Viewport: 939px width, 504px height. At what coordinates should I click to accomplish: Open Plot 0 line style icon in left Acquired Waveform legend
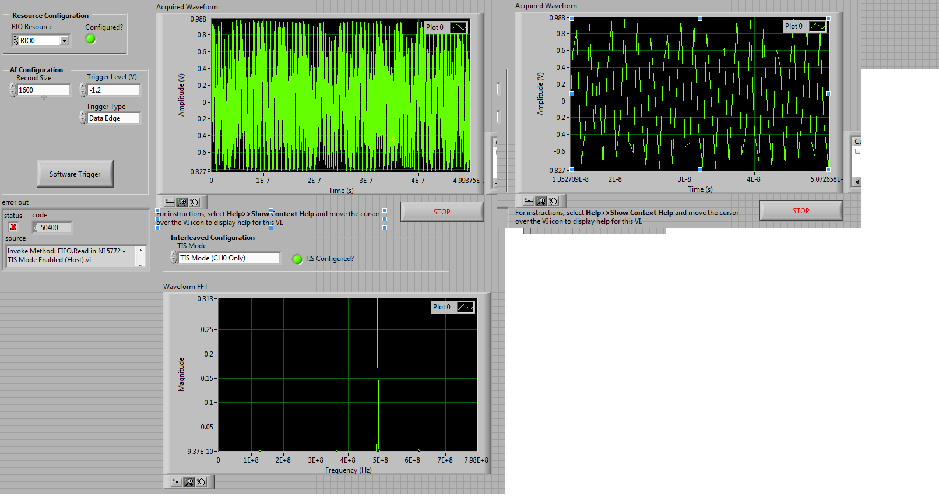click(x=458, y=27)
